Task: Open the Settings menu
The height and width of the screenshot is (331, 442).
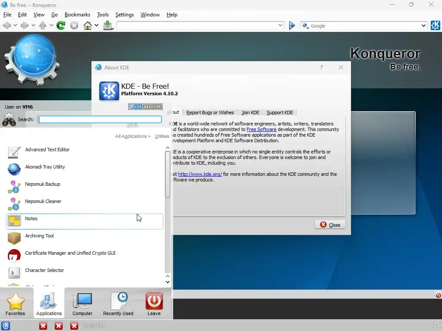Action: click(x=125, y=15)
